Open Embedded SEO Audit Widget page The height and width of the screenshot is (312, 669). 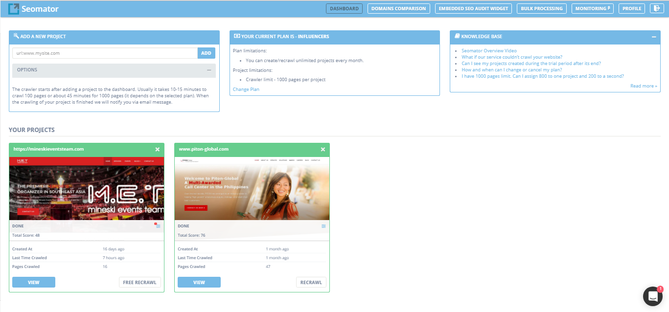[473, 9]
